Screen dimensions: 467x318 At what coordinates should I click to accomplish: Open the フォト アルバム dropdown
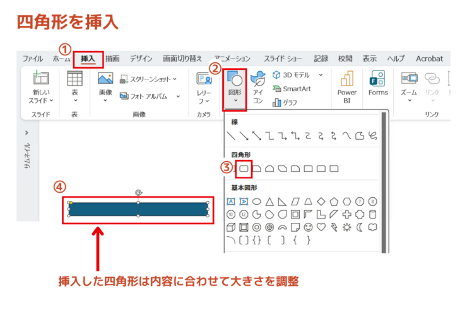point(178,96)
